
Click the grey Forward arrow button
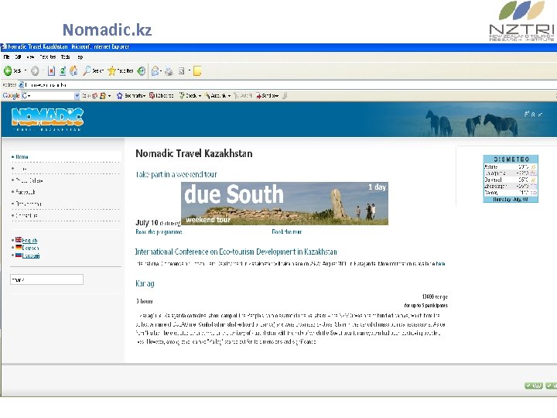(x=35, y=71)
